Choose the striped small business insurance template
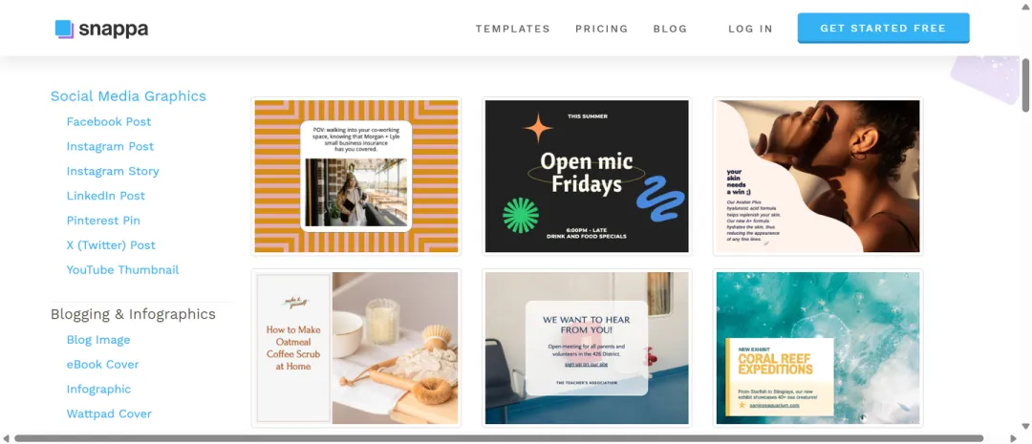Screen dimensions: 1032x444 coord(356,177)
